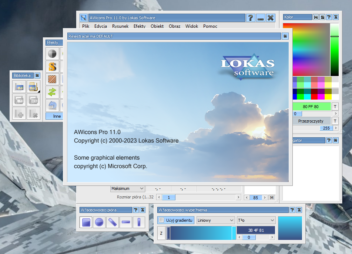Select the diagonal pen shape
The image size is (352, 254).
(113, 222)
